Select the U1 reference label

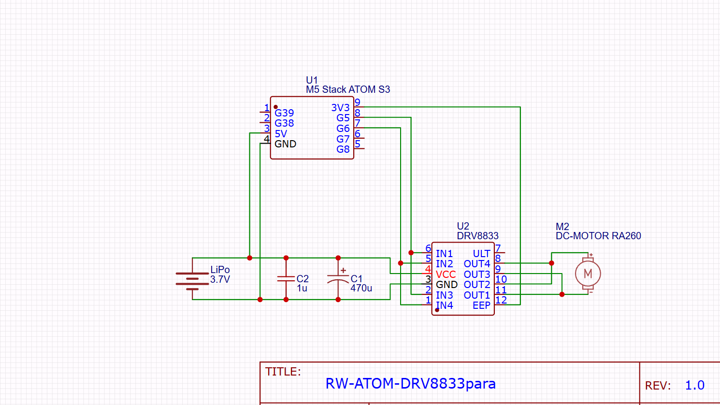click(312, 80)
